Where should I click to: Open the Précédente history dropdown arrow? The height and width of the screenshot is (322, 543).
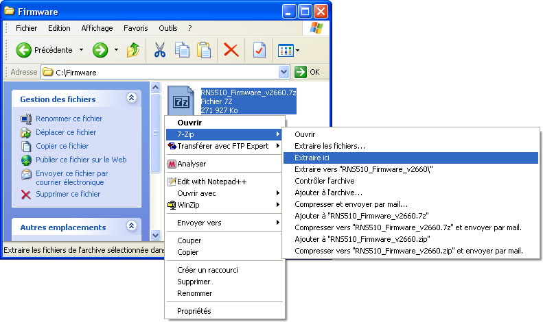click(x=81, y=50)
